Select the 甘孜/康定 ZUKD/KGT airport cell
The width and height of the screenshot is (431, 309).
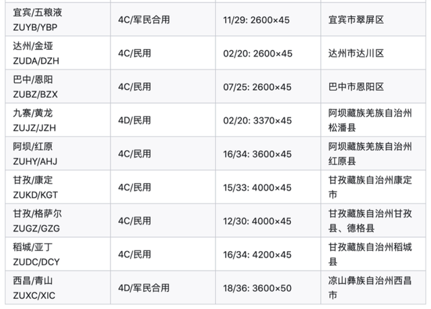coord(36,188)
